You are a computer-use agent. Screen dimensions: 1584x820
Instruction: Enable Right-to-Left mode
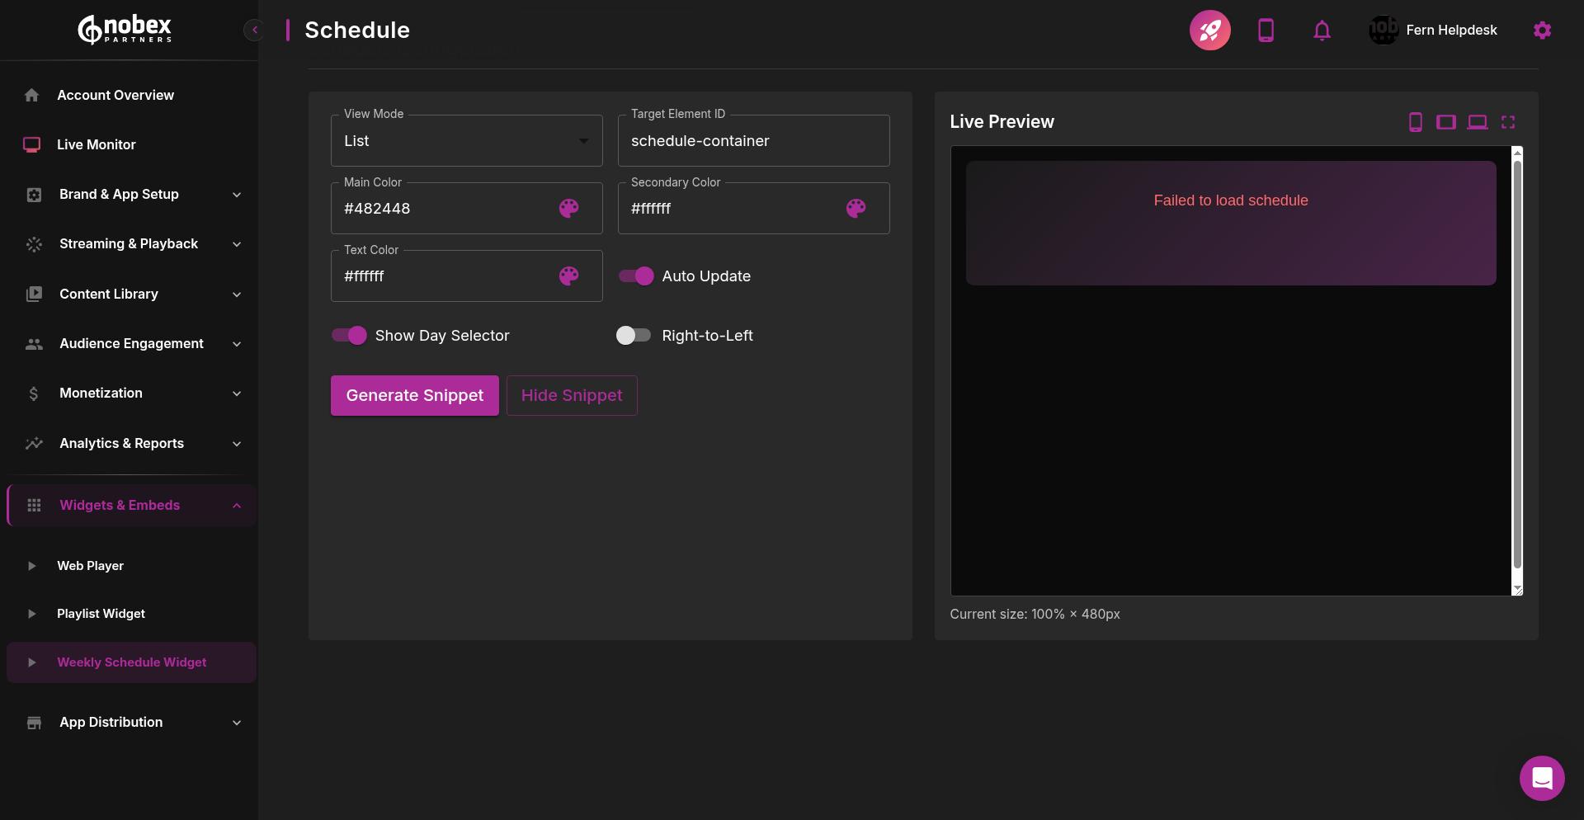click(634, 335)
